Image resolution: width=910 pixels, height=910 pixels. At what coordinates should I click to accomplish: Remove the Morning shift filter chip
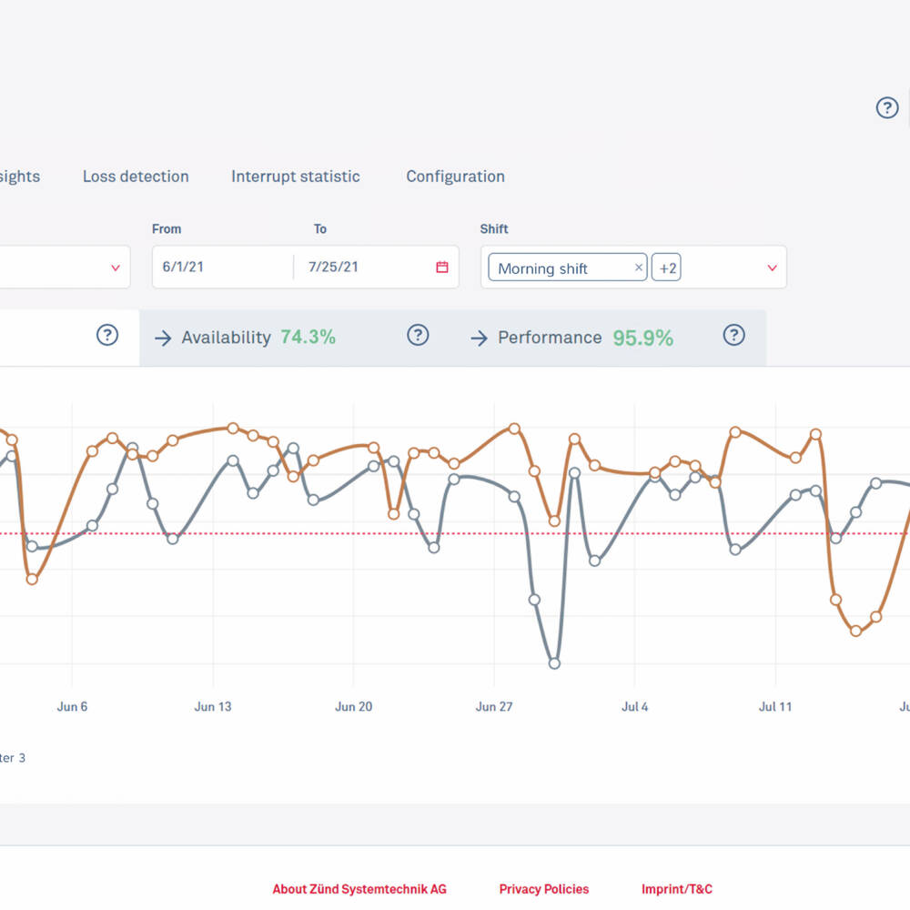[x=638, y=268]
